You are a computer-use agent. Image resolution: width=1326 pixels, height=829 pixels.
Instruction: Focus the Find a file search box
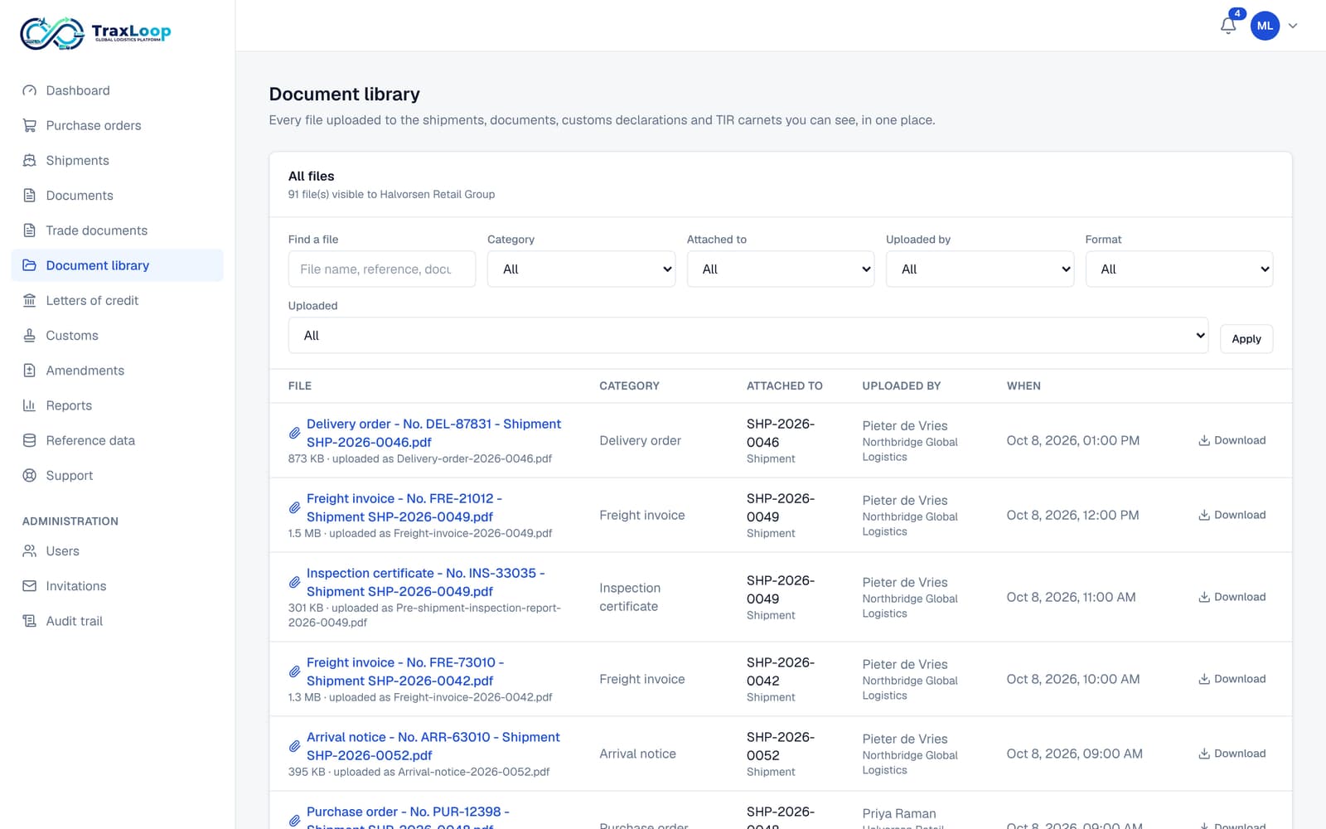(382, 269)
